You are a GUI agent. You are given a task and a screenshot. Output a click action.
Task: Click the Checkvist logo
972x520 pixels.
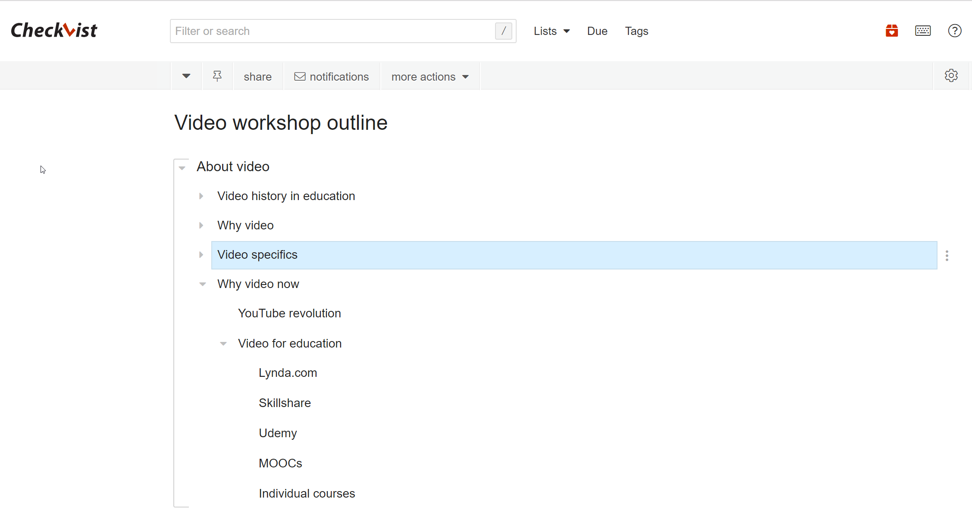click(54, 30)
